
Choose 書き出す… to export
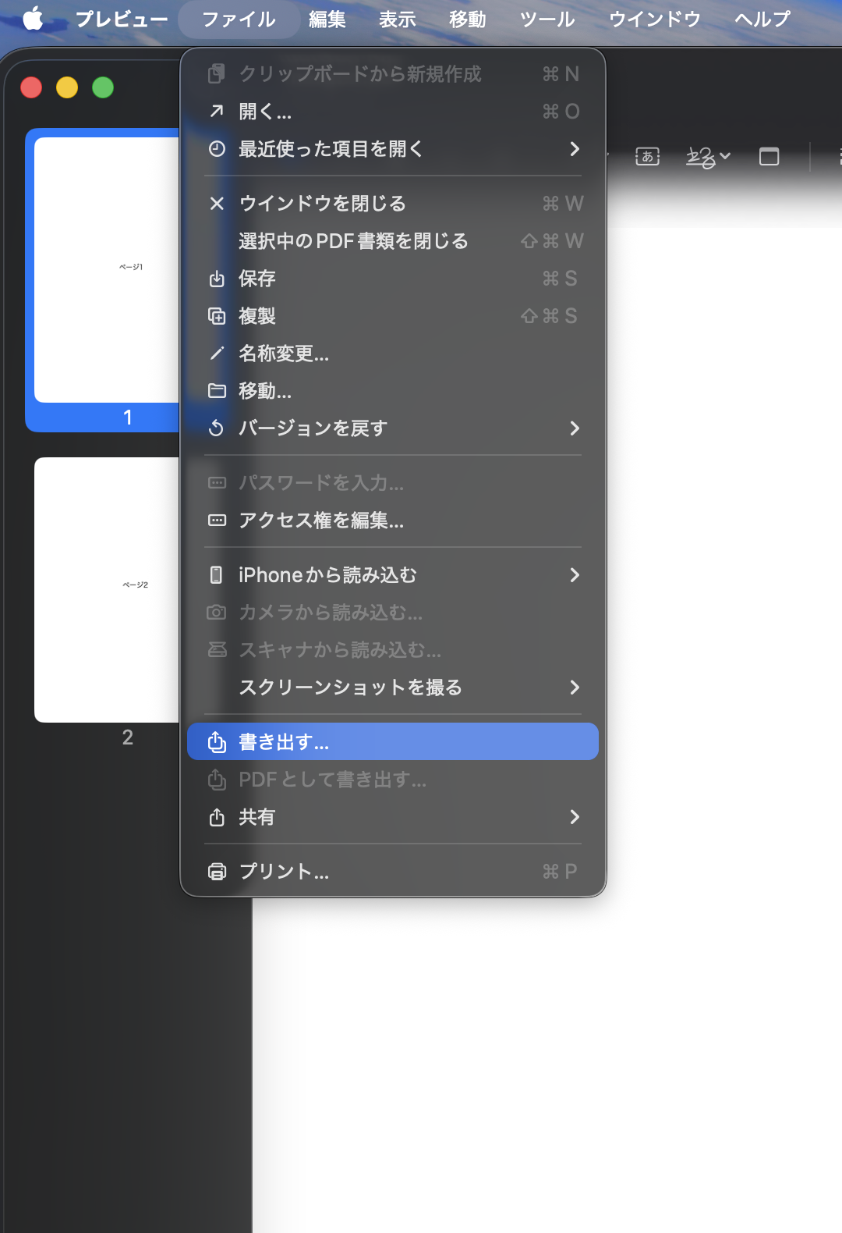393,742
